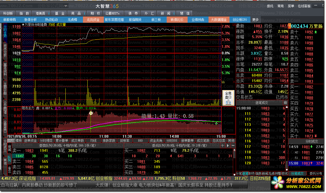Switch to the 委托分布 bottom tab
The width and height of the screenshot is (326, 193).
tap(316, 173)
